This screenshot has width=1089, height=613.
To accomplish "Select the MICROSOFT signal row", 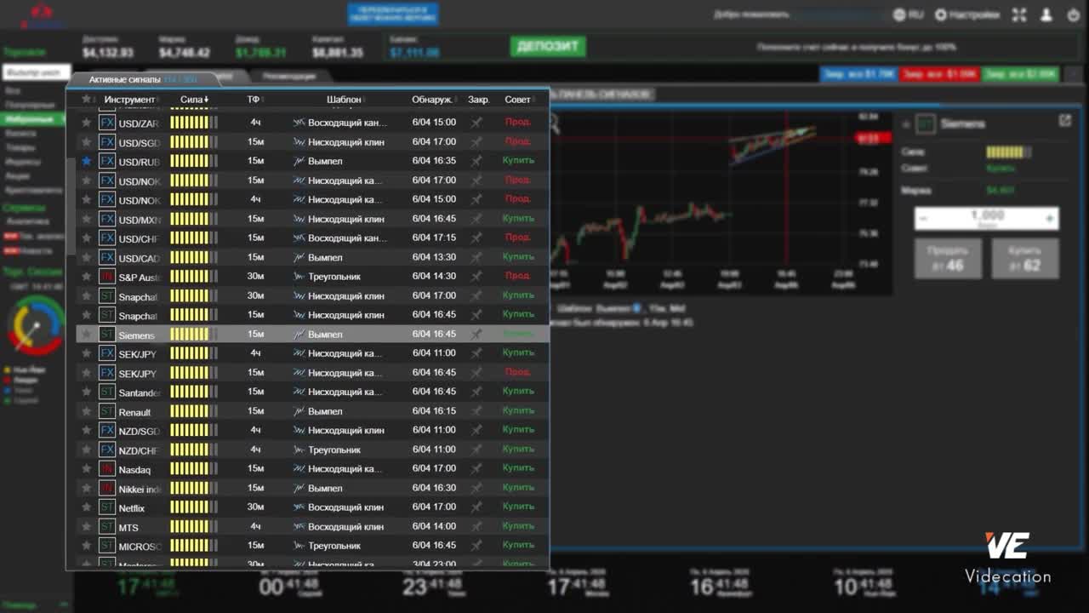I will pos(312,546).
